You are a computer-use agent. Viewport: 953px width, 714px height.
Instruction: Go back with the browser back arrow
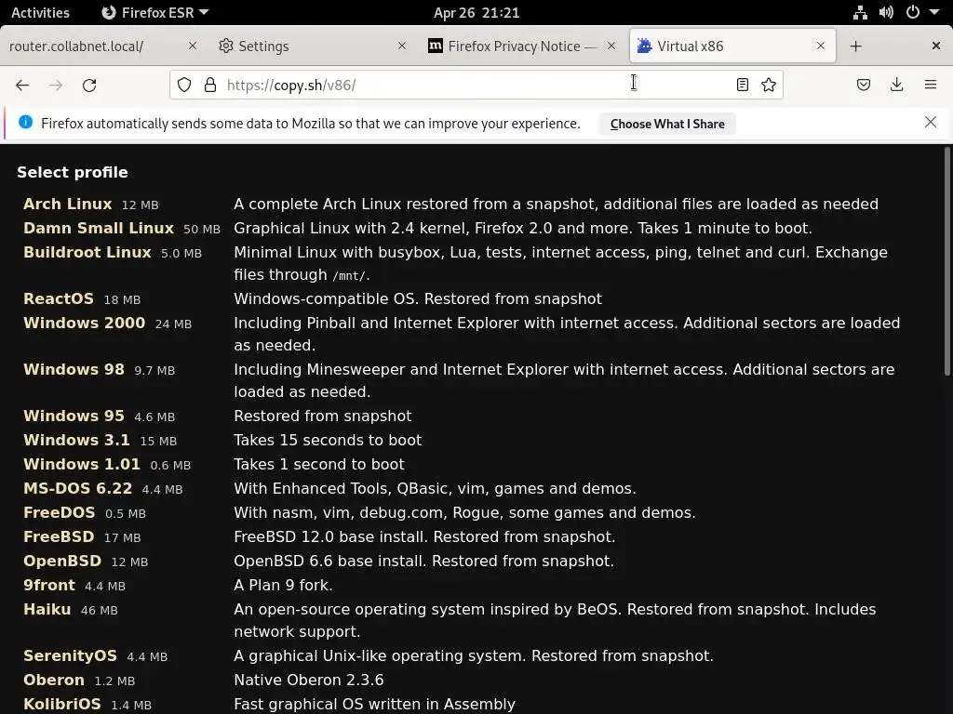coord(22,85)
